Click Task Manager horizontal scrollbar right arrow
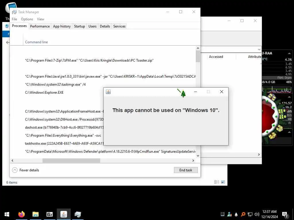Image resolution: width=294 pixels, height=220 pixels. click(x=193, y=160)
